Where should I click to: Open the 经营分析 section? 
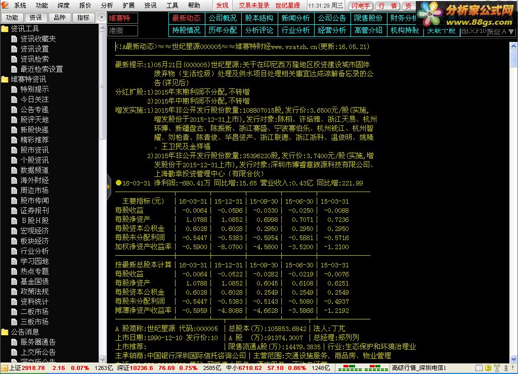click(332, 30)
